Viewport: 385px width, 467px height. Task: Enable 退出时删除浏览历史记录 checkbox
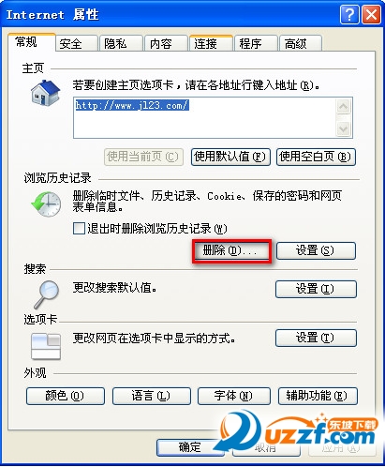[79, 228]
